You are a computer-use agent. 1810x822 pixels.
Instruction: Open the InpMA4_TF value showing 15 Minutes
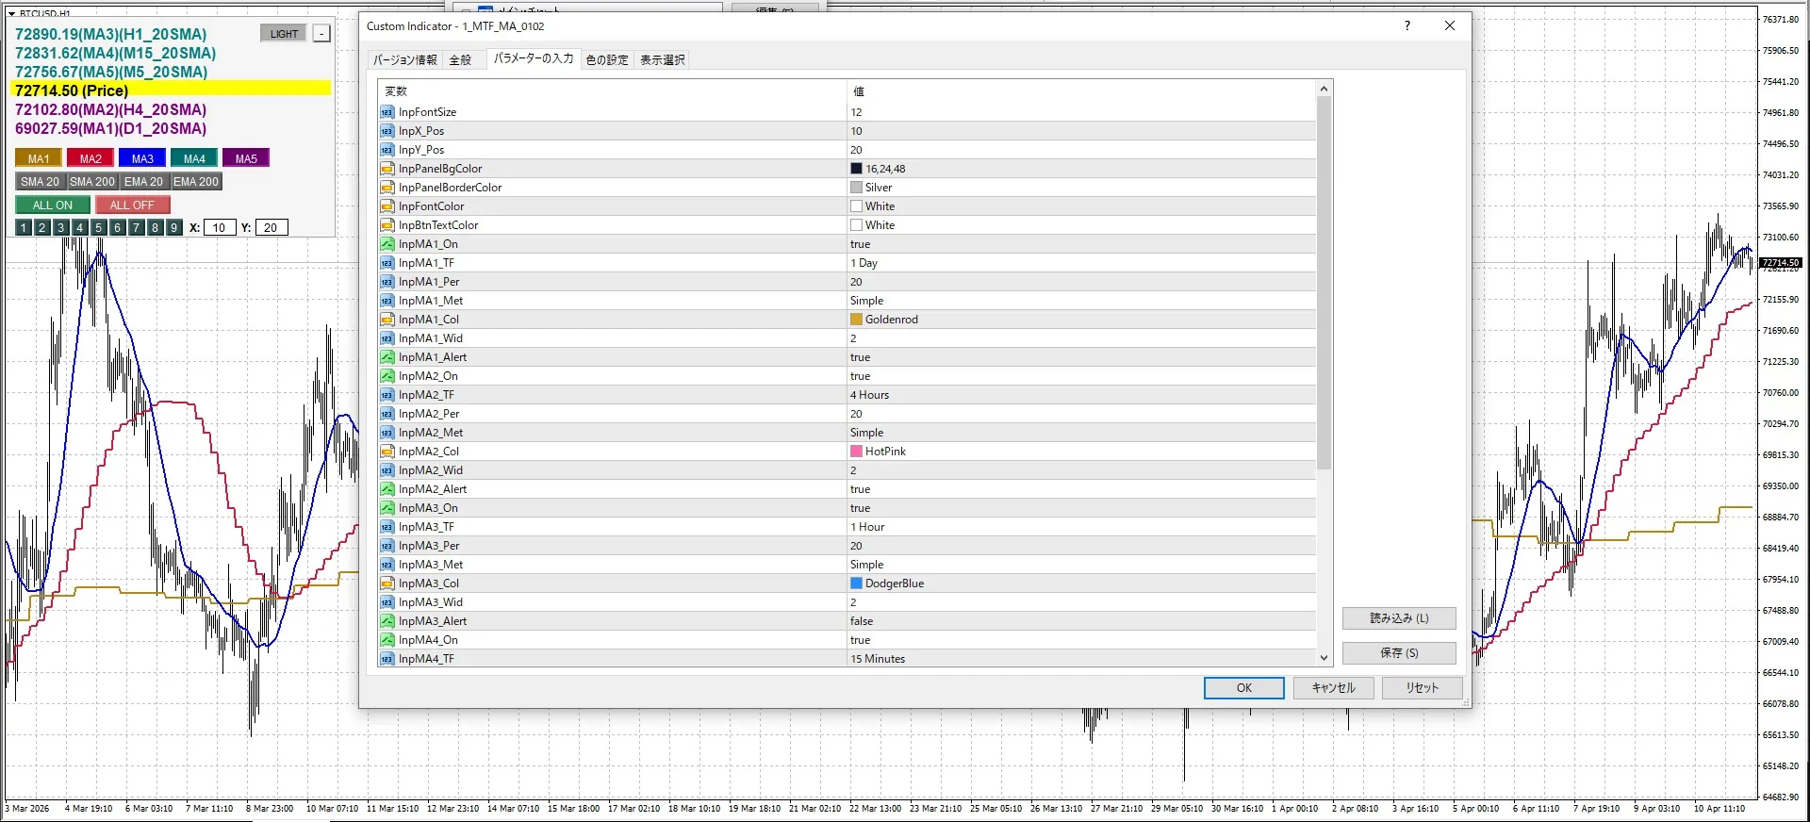[1081, 659]
